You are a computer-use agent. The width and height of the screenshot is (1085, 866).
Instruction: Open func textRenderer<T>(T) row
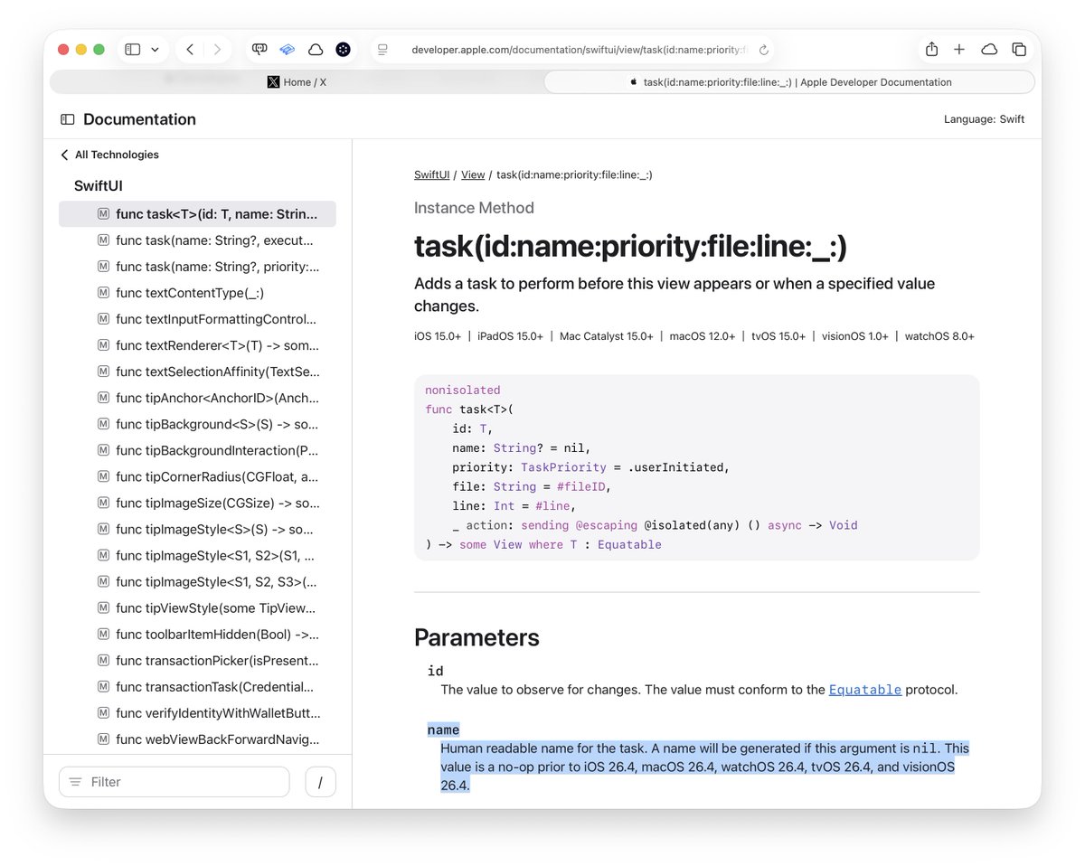[197, 345]
